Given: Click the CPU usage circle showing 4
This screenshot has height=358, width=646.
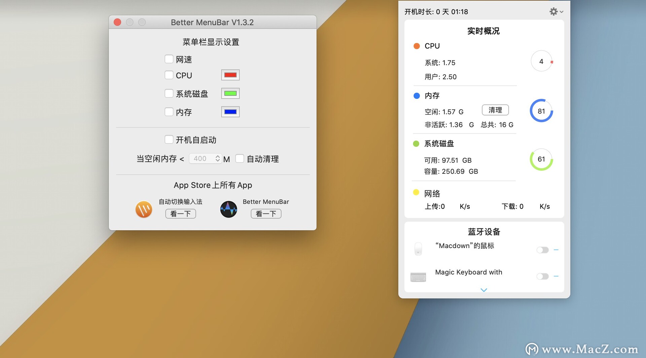Looking at the screenshot, I should pyautogui.click(x=541, y=62).
